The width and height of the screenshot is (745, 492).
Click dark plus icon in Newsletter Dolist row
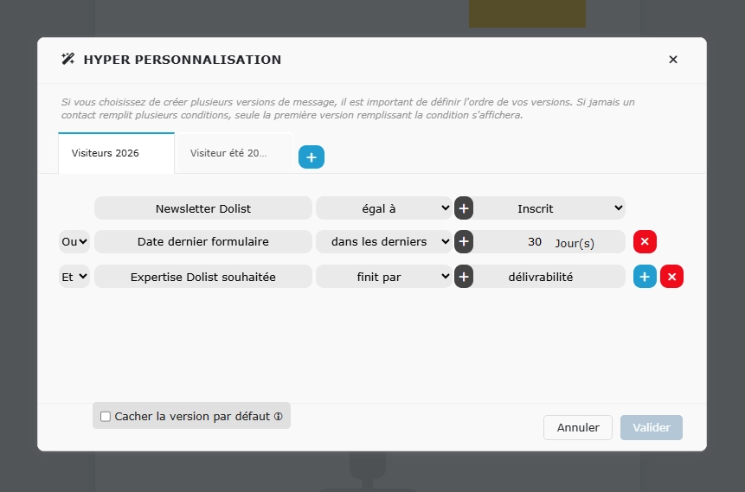(x=464, y=208)
